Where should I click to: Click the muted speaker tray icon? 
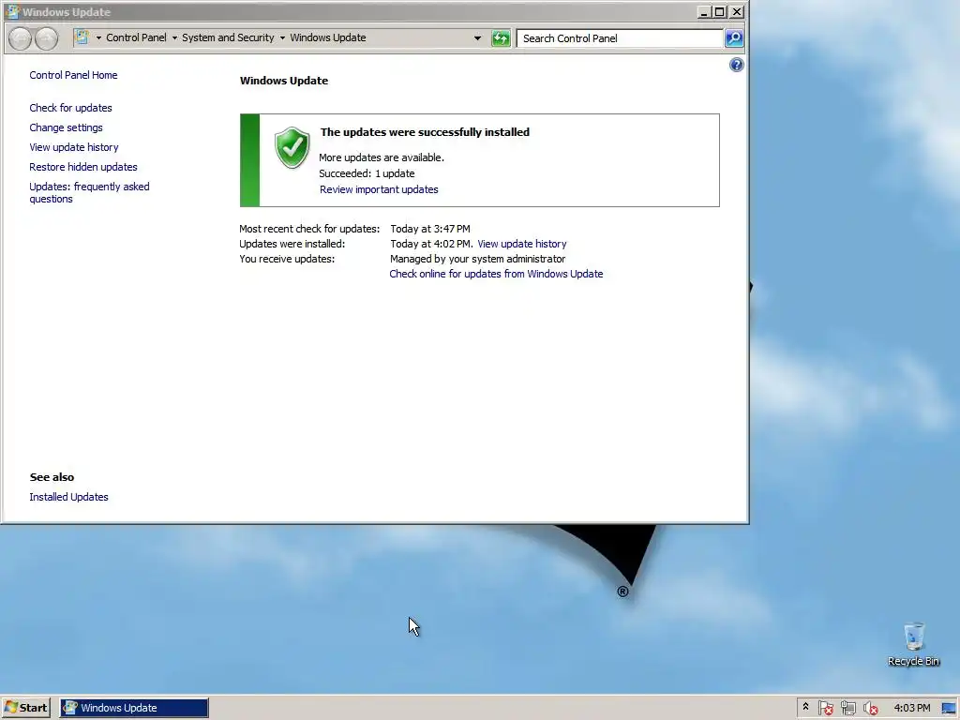[x=870, y=708]
